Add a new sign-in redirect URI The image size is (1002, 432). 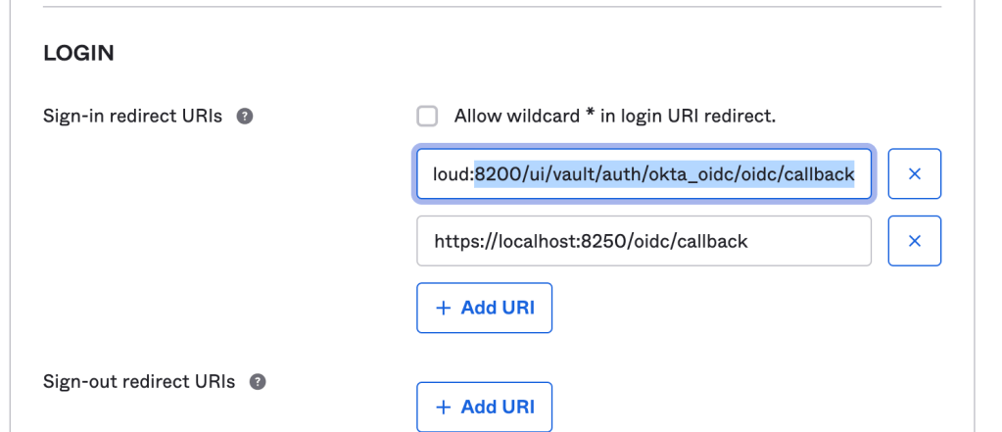coord(484,308)
